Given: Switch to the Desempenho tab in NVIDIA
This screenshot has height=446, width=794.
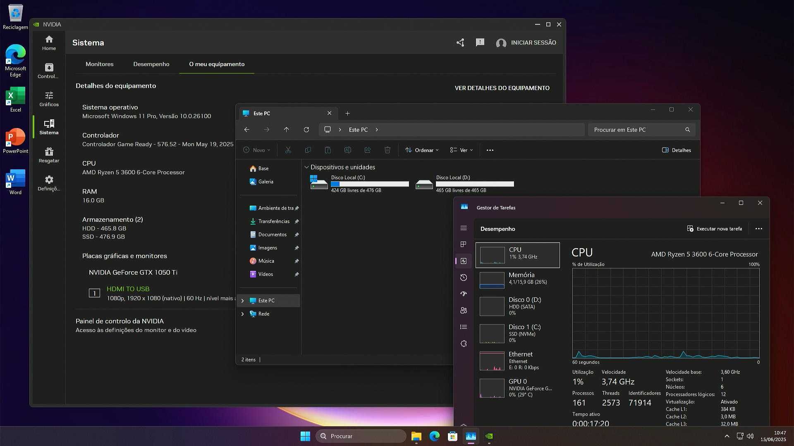Looking at the screenshot, I should (x=151, y=64).
